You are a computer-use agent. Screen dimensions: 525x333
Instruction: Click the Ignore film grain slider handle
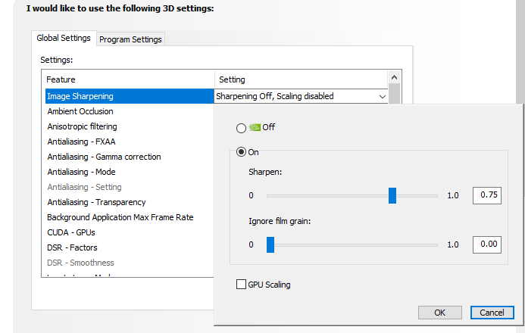pos(270,244)
